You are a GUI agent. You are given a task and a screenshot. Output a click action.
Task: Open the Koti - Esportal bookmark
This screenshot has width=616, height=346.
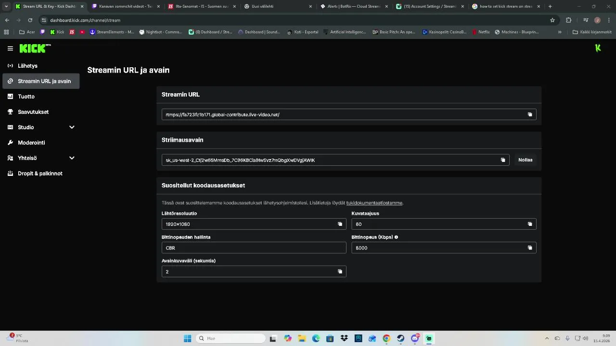[302, 32]
